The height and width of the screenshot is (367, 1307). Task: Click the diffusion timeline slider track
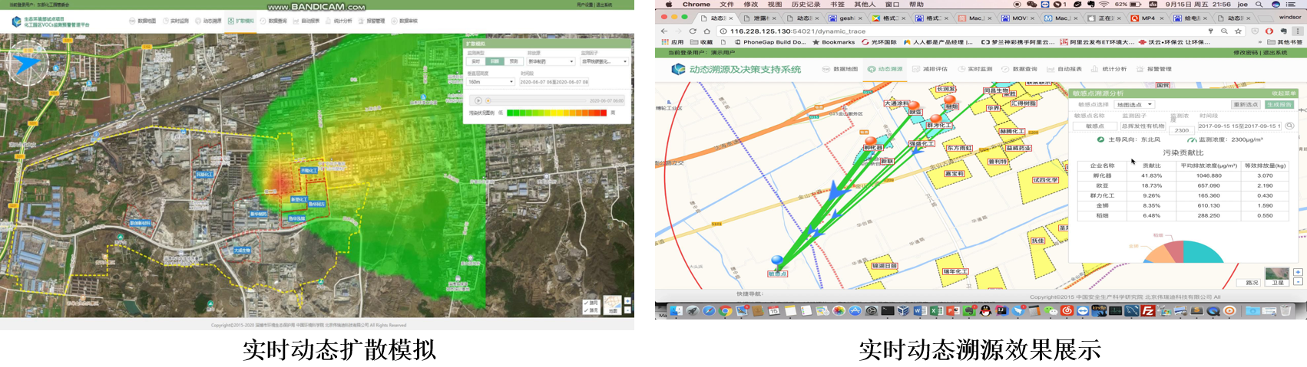(x=538, y=100)
